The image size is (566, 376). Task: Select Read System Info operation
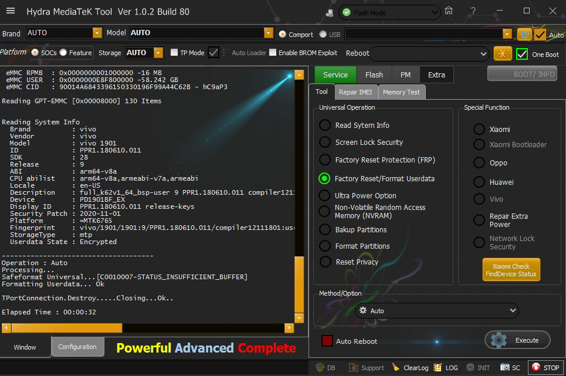click(325, 125)
